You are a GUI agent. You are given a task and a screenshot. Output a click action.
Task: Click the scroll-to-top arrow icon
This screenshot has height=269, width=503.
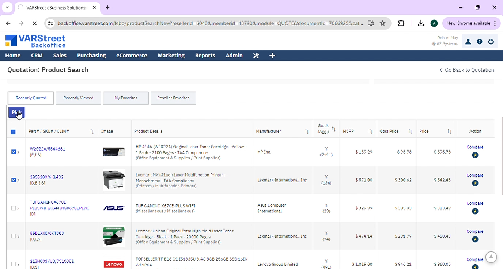[491, 257]
